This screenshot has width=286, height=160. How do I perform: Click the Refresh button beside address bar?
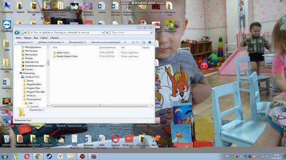coord(107,32)
